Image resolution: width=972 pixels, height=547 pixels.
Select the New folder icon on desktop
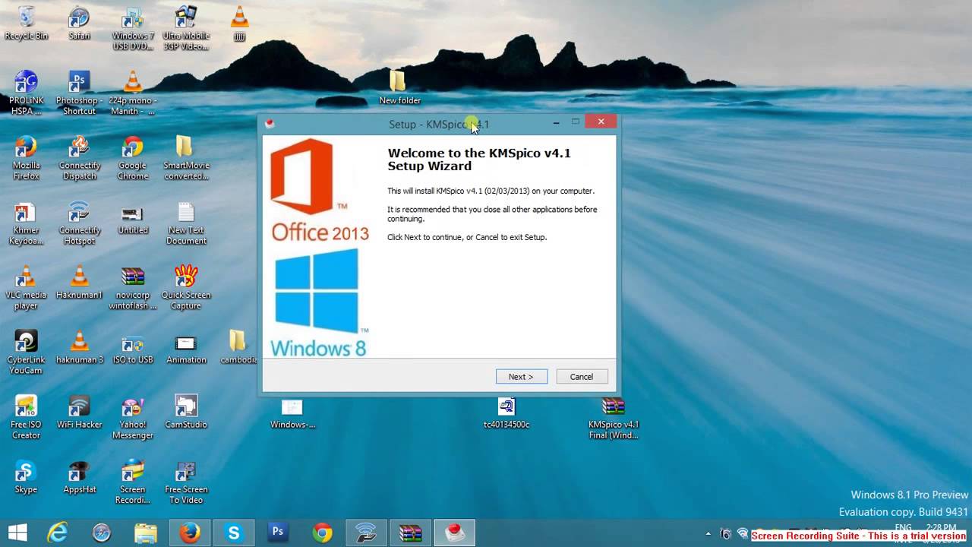coord(399,87)
